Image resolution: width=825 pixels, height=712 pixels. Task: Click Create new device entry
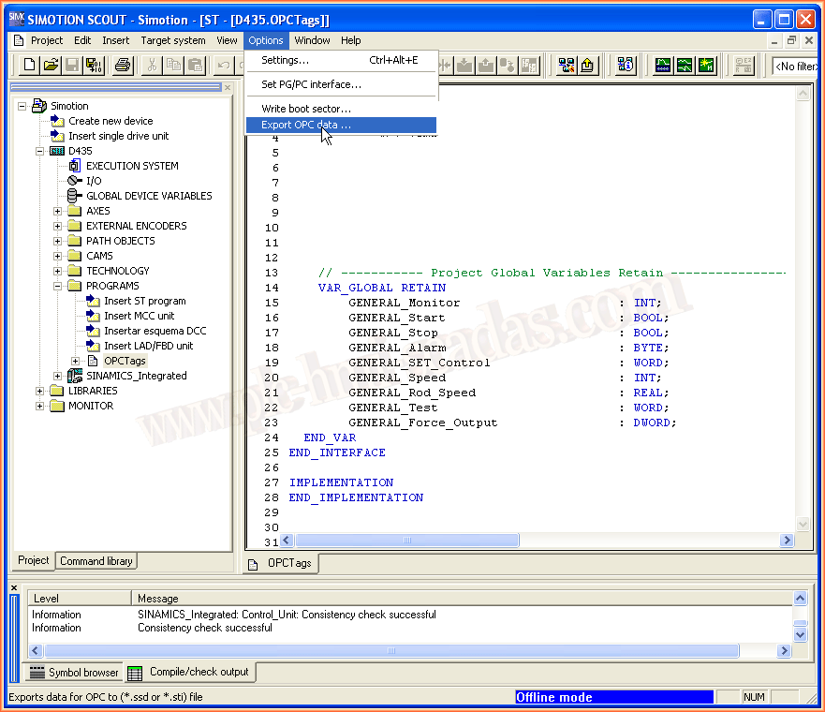point(110,121)
